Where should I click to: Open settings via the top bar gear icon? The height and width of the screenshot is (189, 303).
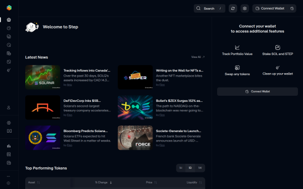click(244, 9)
